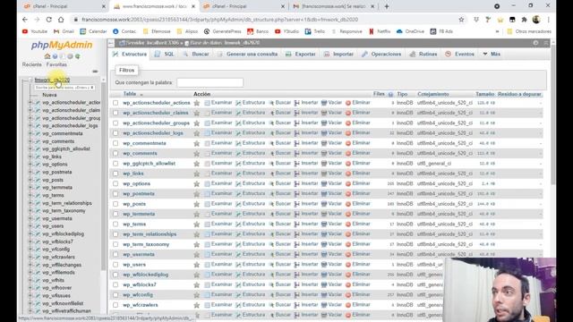Check the wp_links row checkbox
This screenshot has height=322, width=573.
pyautogui.click(x=115, y=174)
